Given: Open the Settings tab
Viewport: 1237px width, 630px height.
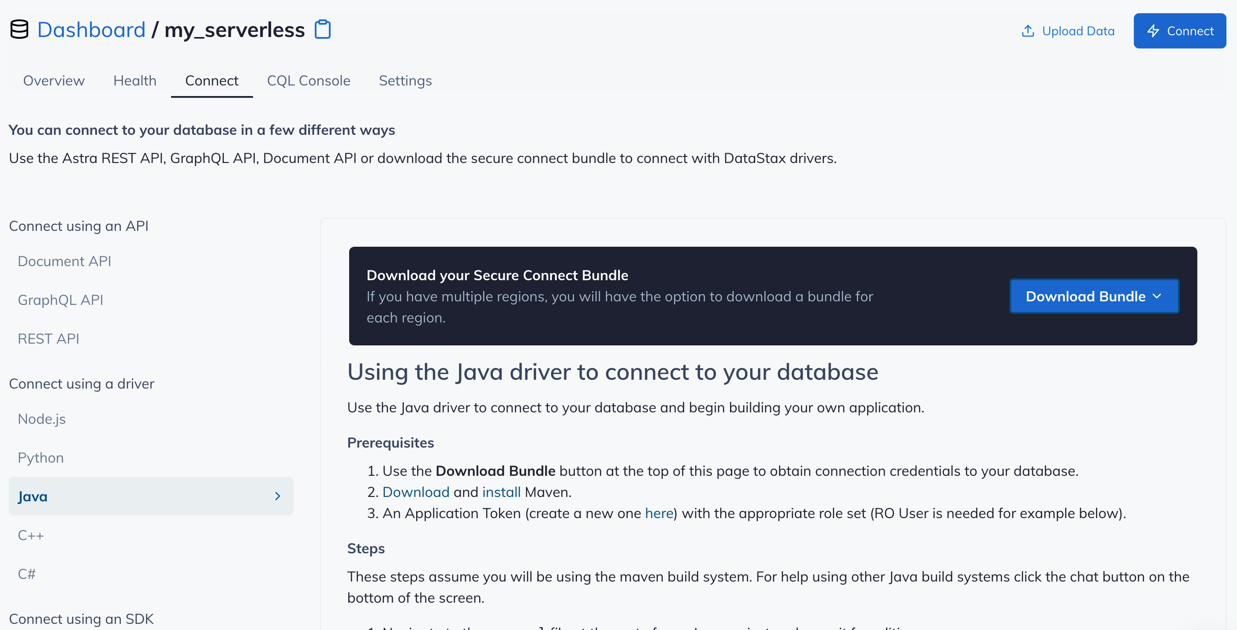Looking at the screenshot, I should click(x=405, y=81).
